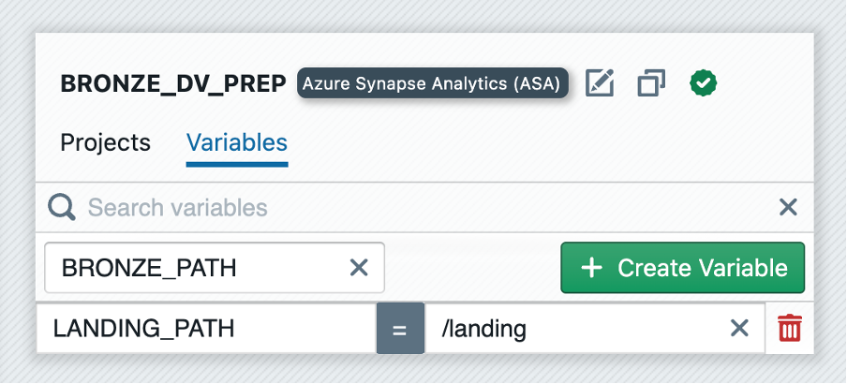Click the BRONZE_DV_PREP title text
Screen dimensions: 847x384
(173, 83)
